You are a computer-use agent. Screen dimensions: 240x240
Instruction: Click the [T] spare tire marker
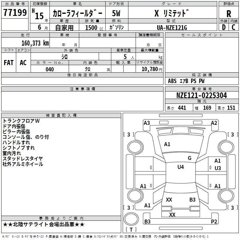click(130, 230)
